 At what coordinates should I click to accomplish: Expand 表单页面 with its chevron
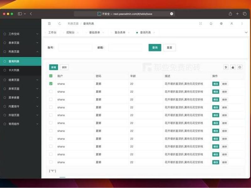[37, 43]
